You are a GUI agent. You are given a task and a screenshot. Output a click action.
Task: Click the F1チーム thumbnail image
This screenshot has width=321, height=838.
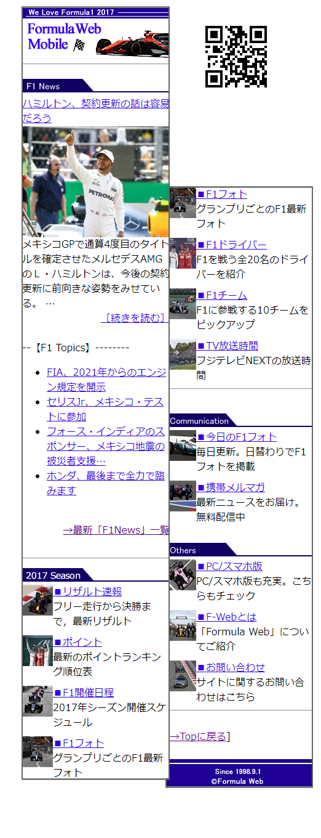183,304
